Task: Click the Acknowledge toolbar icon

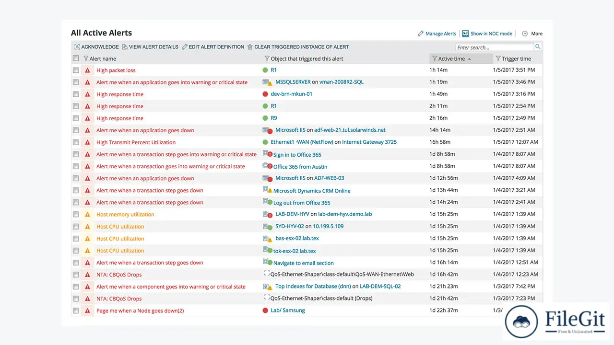Action: tap(77, 47)
